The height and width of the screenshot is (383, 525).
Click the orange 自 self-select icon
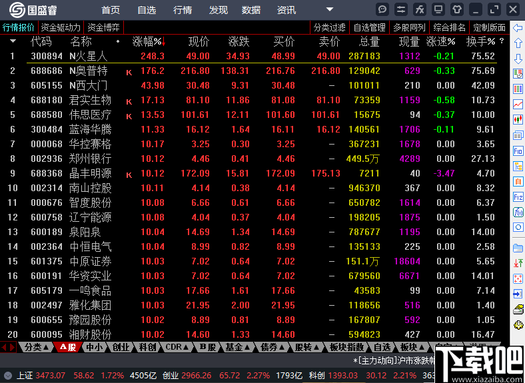click(518, 181)
